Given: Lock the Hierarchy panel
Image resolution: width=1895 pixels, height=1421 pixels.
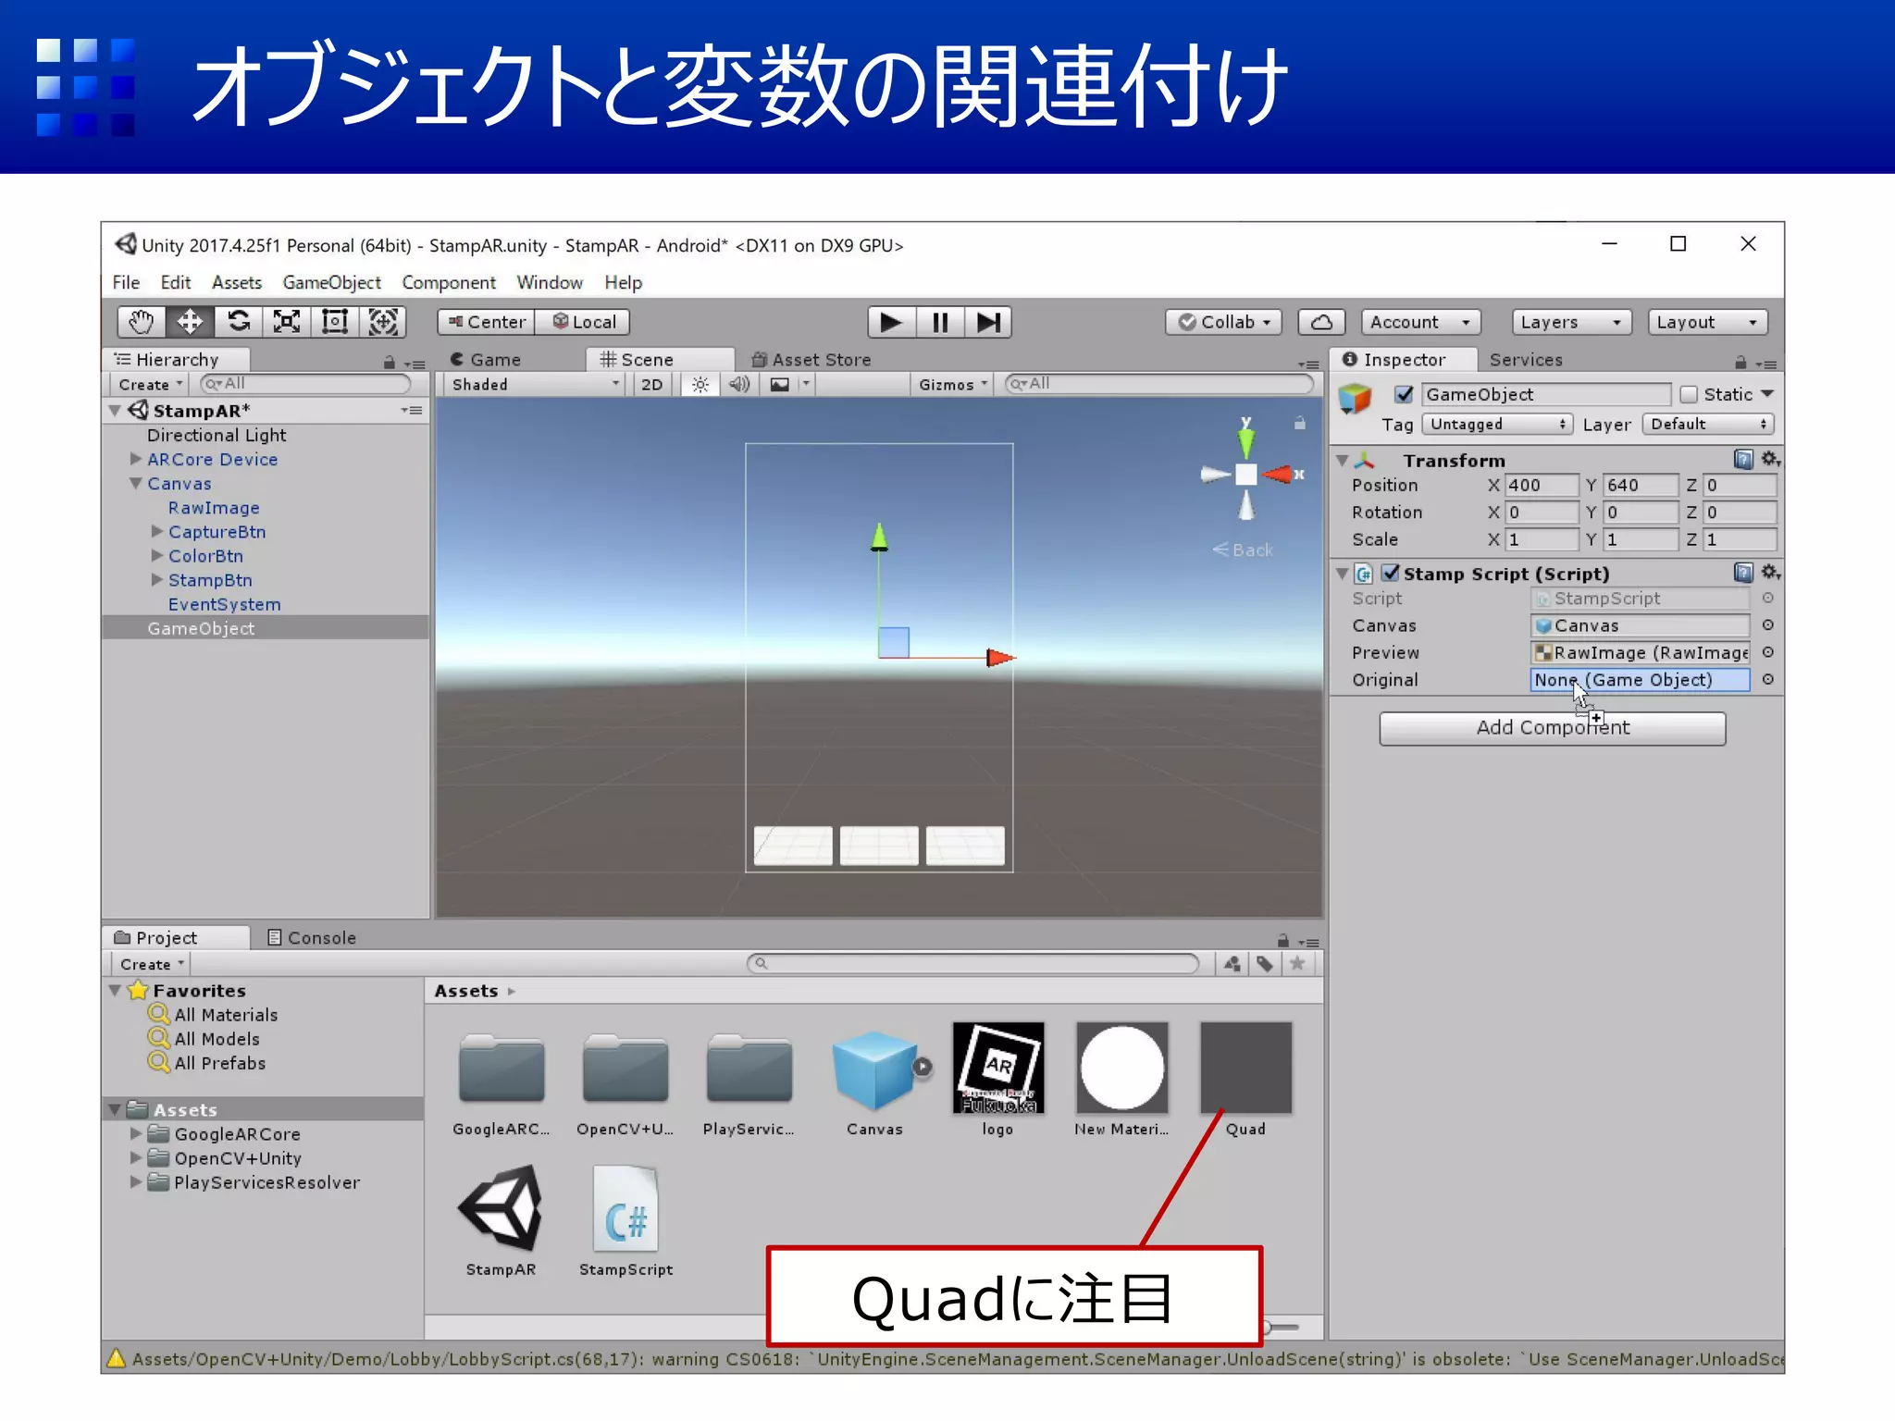Looking at the screenshot, I should click(390, 362).
